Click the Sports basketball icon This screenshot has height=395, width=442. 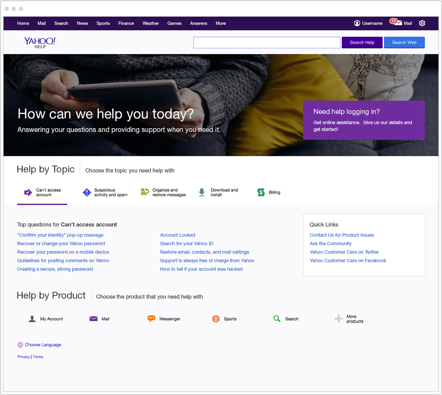coord(216,319)
